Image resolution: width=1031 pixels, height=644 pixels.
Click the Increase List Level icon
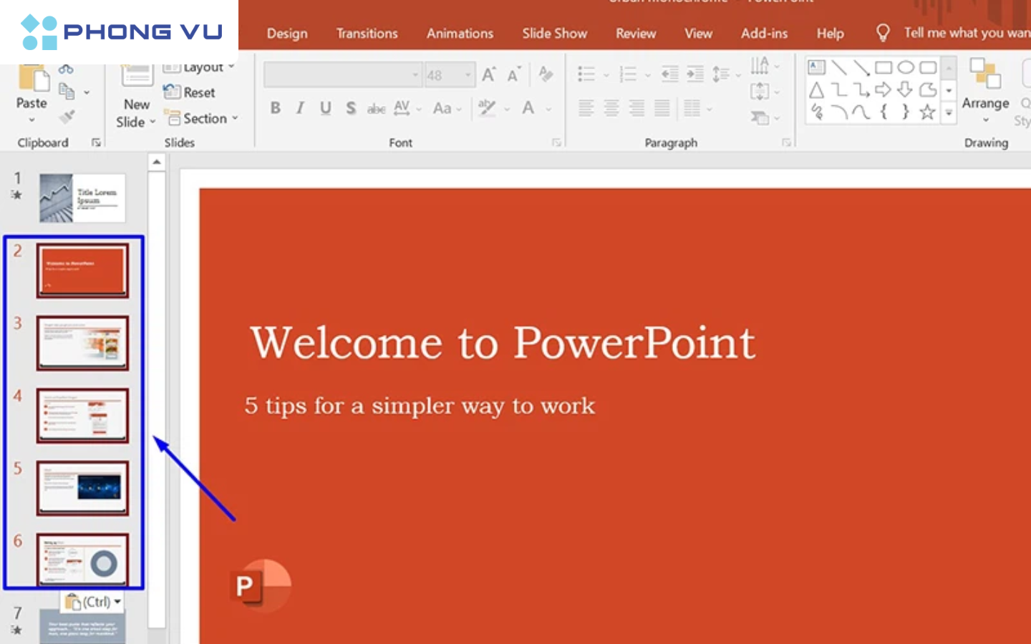click(x=695, y=74)
